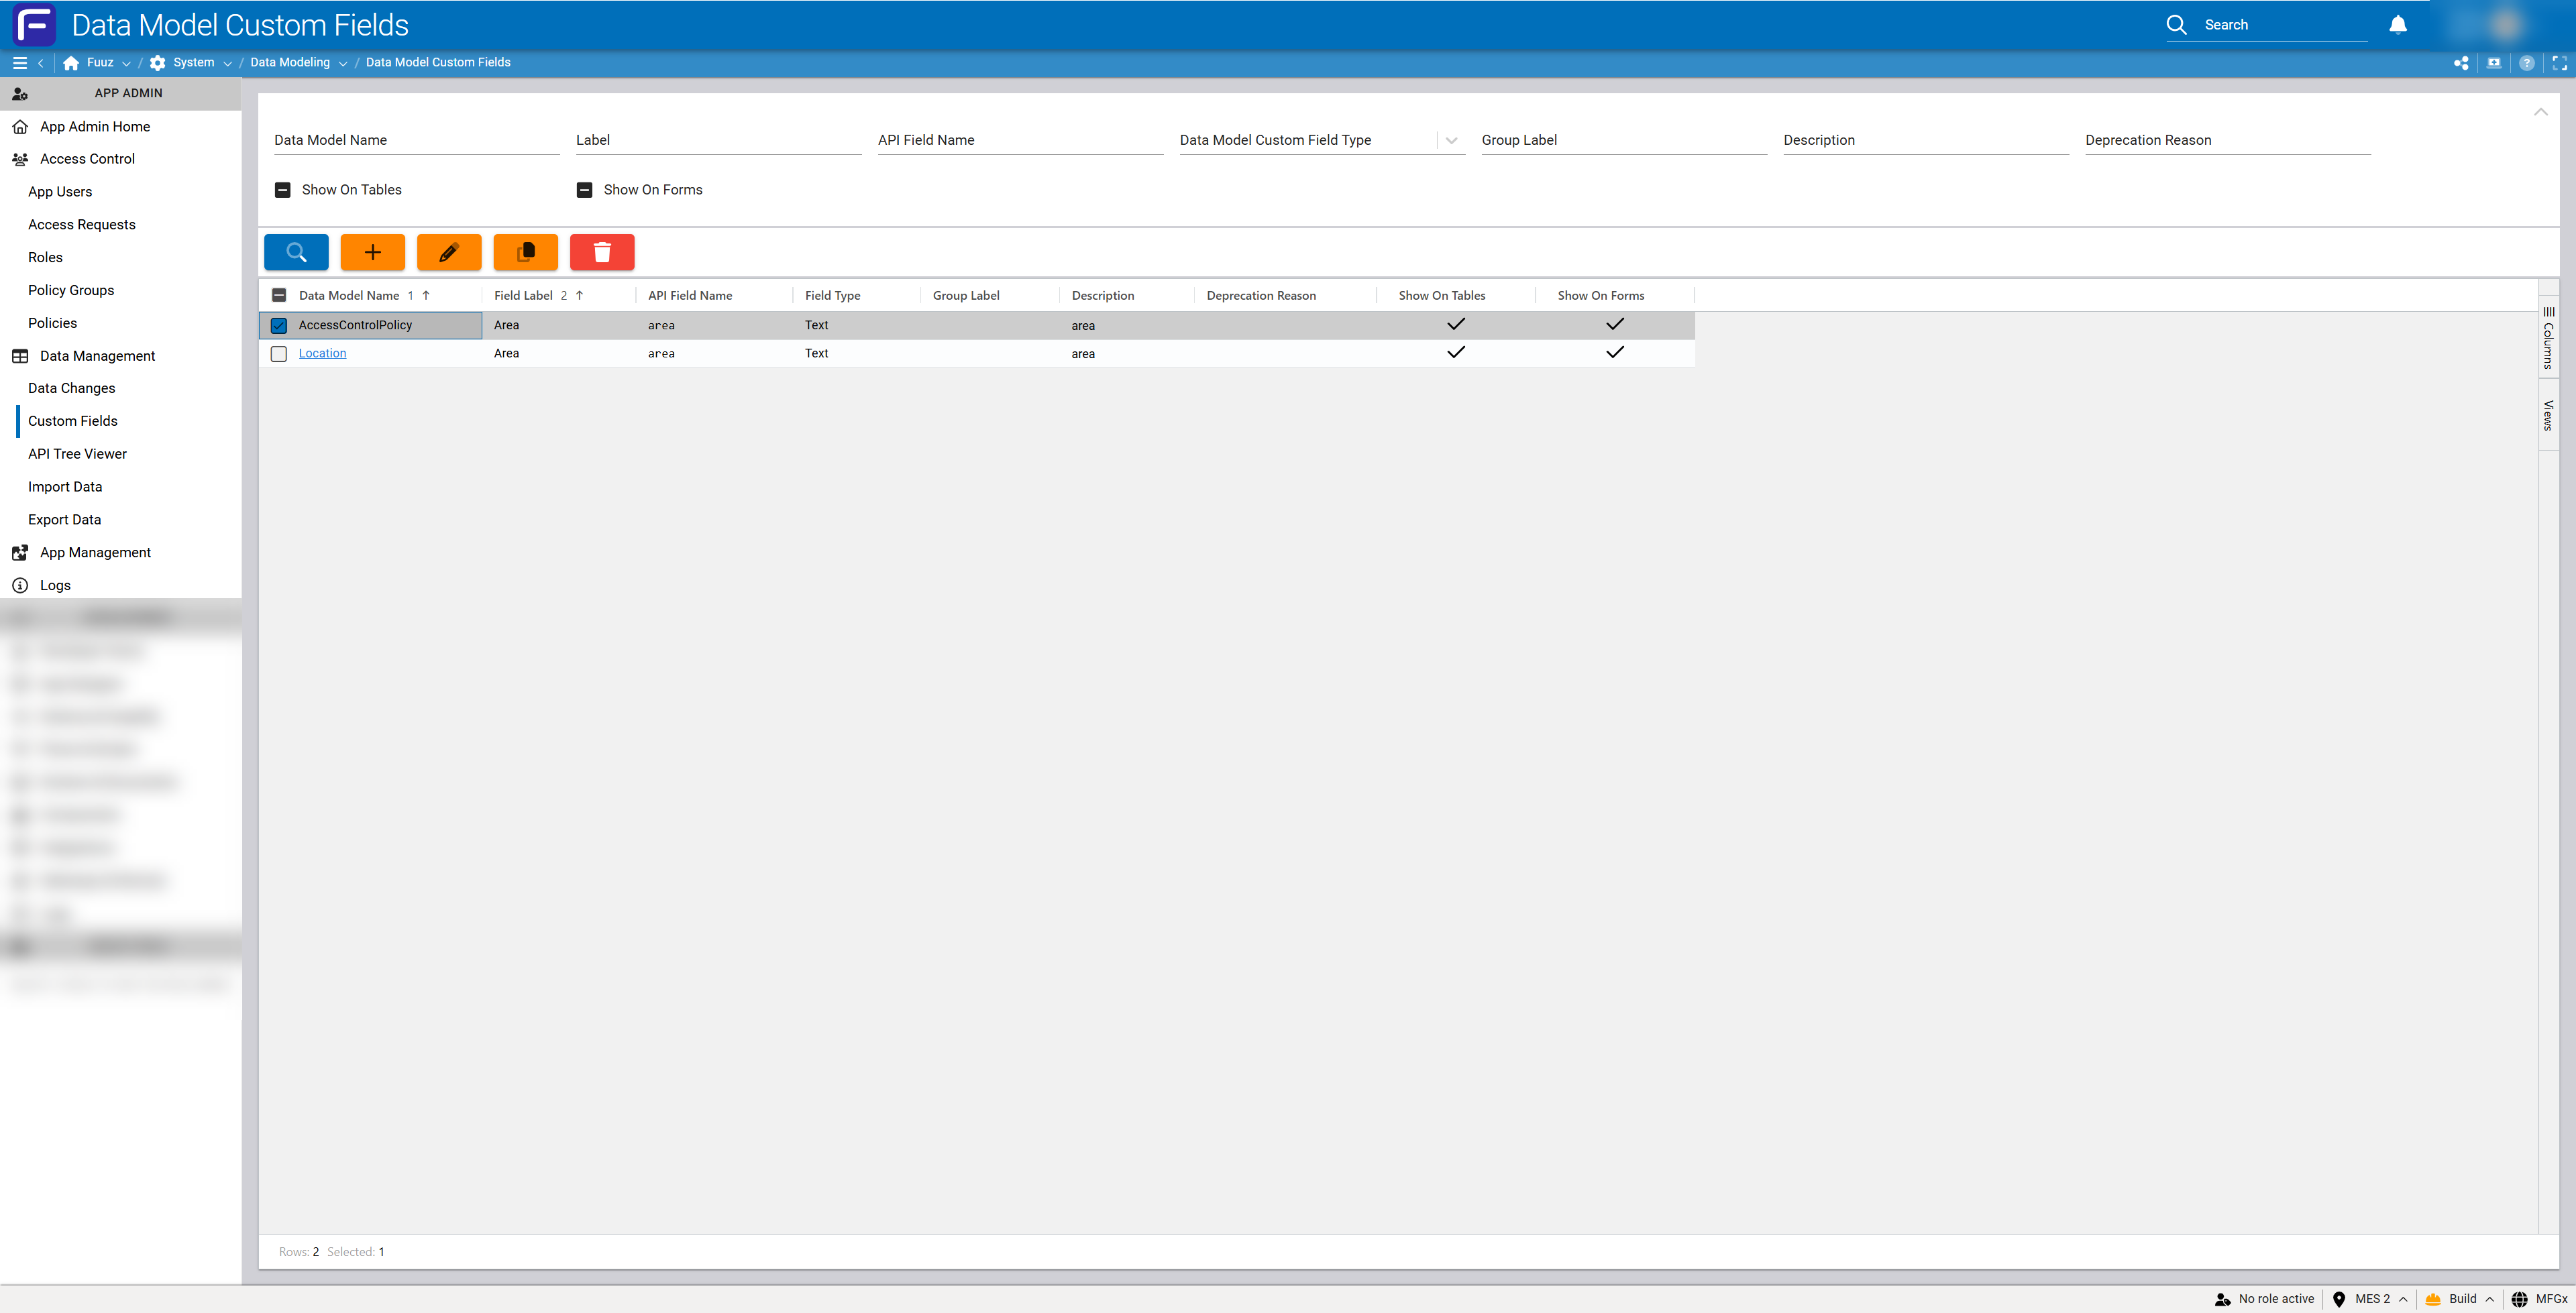The height and width of the screenshot is (1313, 2576).
Task: Click the share icon in the breadcrumb bar
Action: pyautogui.click(x=2461, y=62)
